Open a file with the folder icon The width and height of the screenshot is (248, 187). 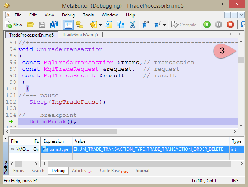coord(30,25)
